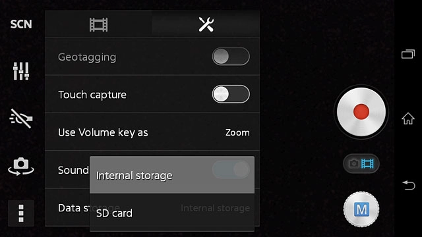Tap the Android back arrow icon
This screenshot has width=422, height=237.
pyautogui.click(x=409, y=185)
